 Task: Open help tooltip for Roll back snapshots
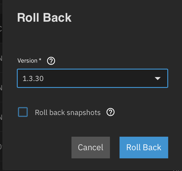point(111,112)
